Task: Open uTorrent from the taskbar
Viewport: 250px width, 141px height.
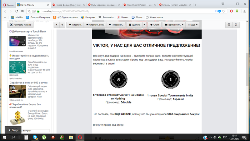Action: coord(44,137)
